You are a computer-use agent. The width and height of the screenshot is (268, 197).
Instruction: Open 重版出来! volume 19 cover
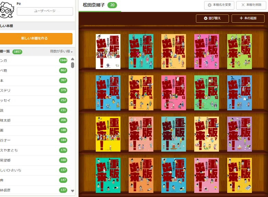(141, 52)
